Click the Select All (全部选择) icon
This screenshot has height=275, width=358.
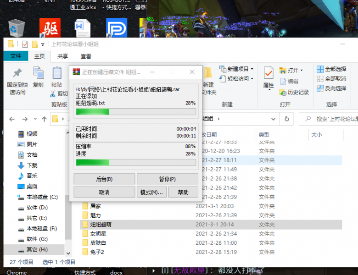[x=320, y=69]
